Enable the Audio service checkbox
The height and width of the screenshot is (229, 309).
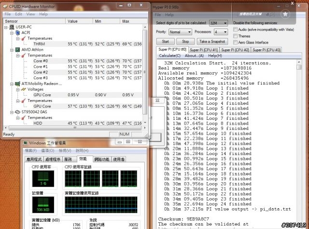coord(235,29)
